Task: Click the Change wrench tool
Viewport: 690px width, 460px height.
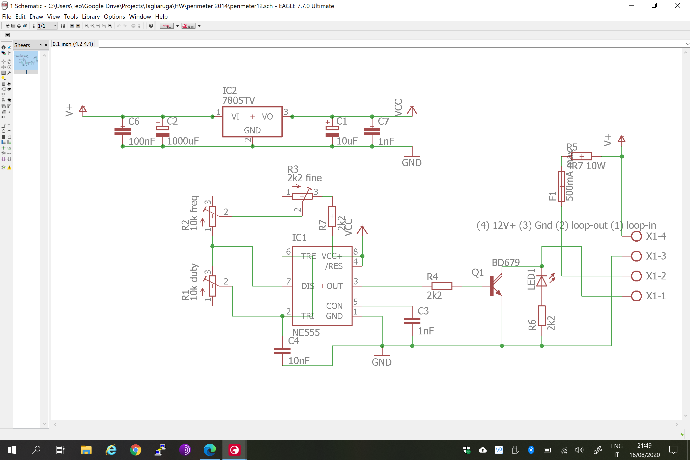Action: click(9, 72)
